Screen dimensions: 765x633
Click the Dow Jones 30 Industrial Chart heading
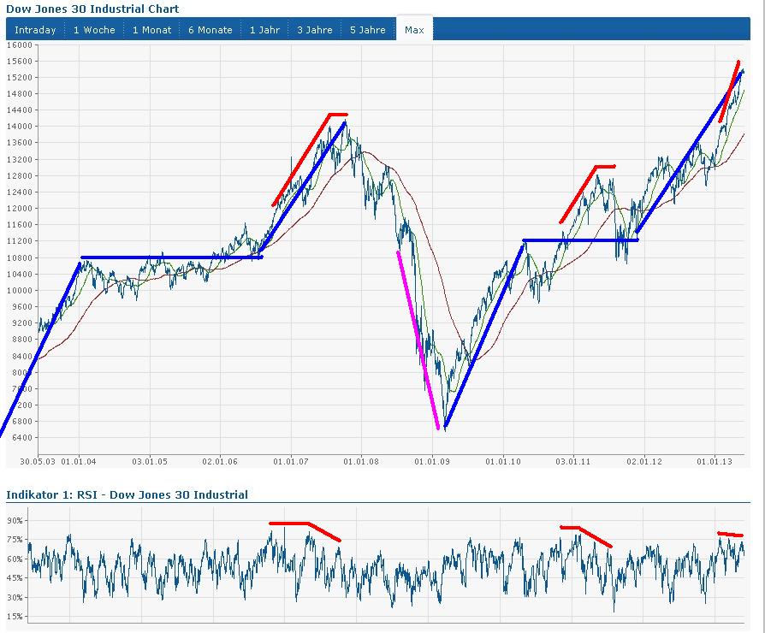pyautogui.click(x=92, y=9)
